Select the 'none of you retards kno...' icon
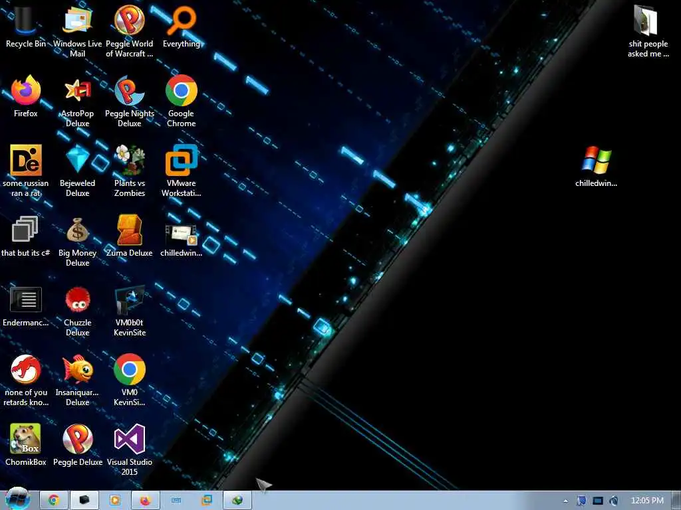 pos(26,381)
